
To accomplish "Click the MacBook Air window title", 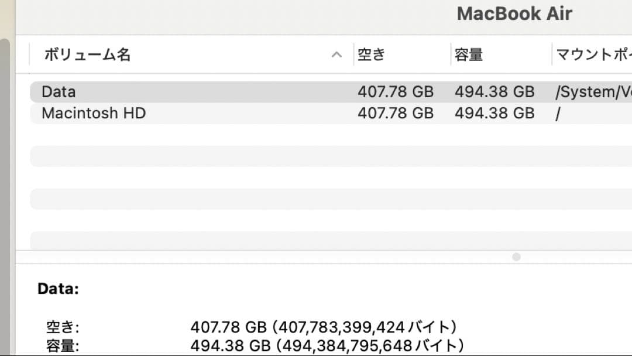I will coord(515,13).
